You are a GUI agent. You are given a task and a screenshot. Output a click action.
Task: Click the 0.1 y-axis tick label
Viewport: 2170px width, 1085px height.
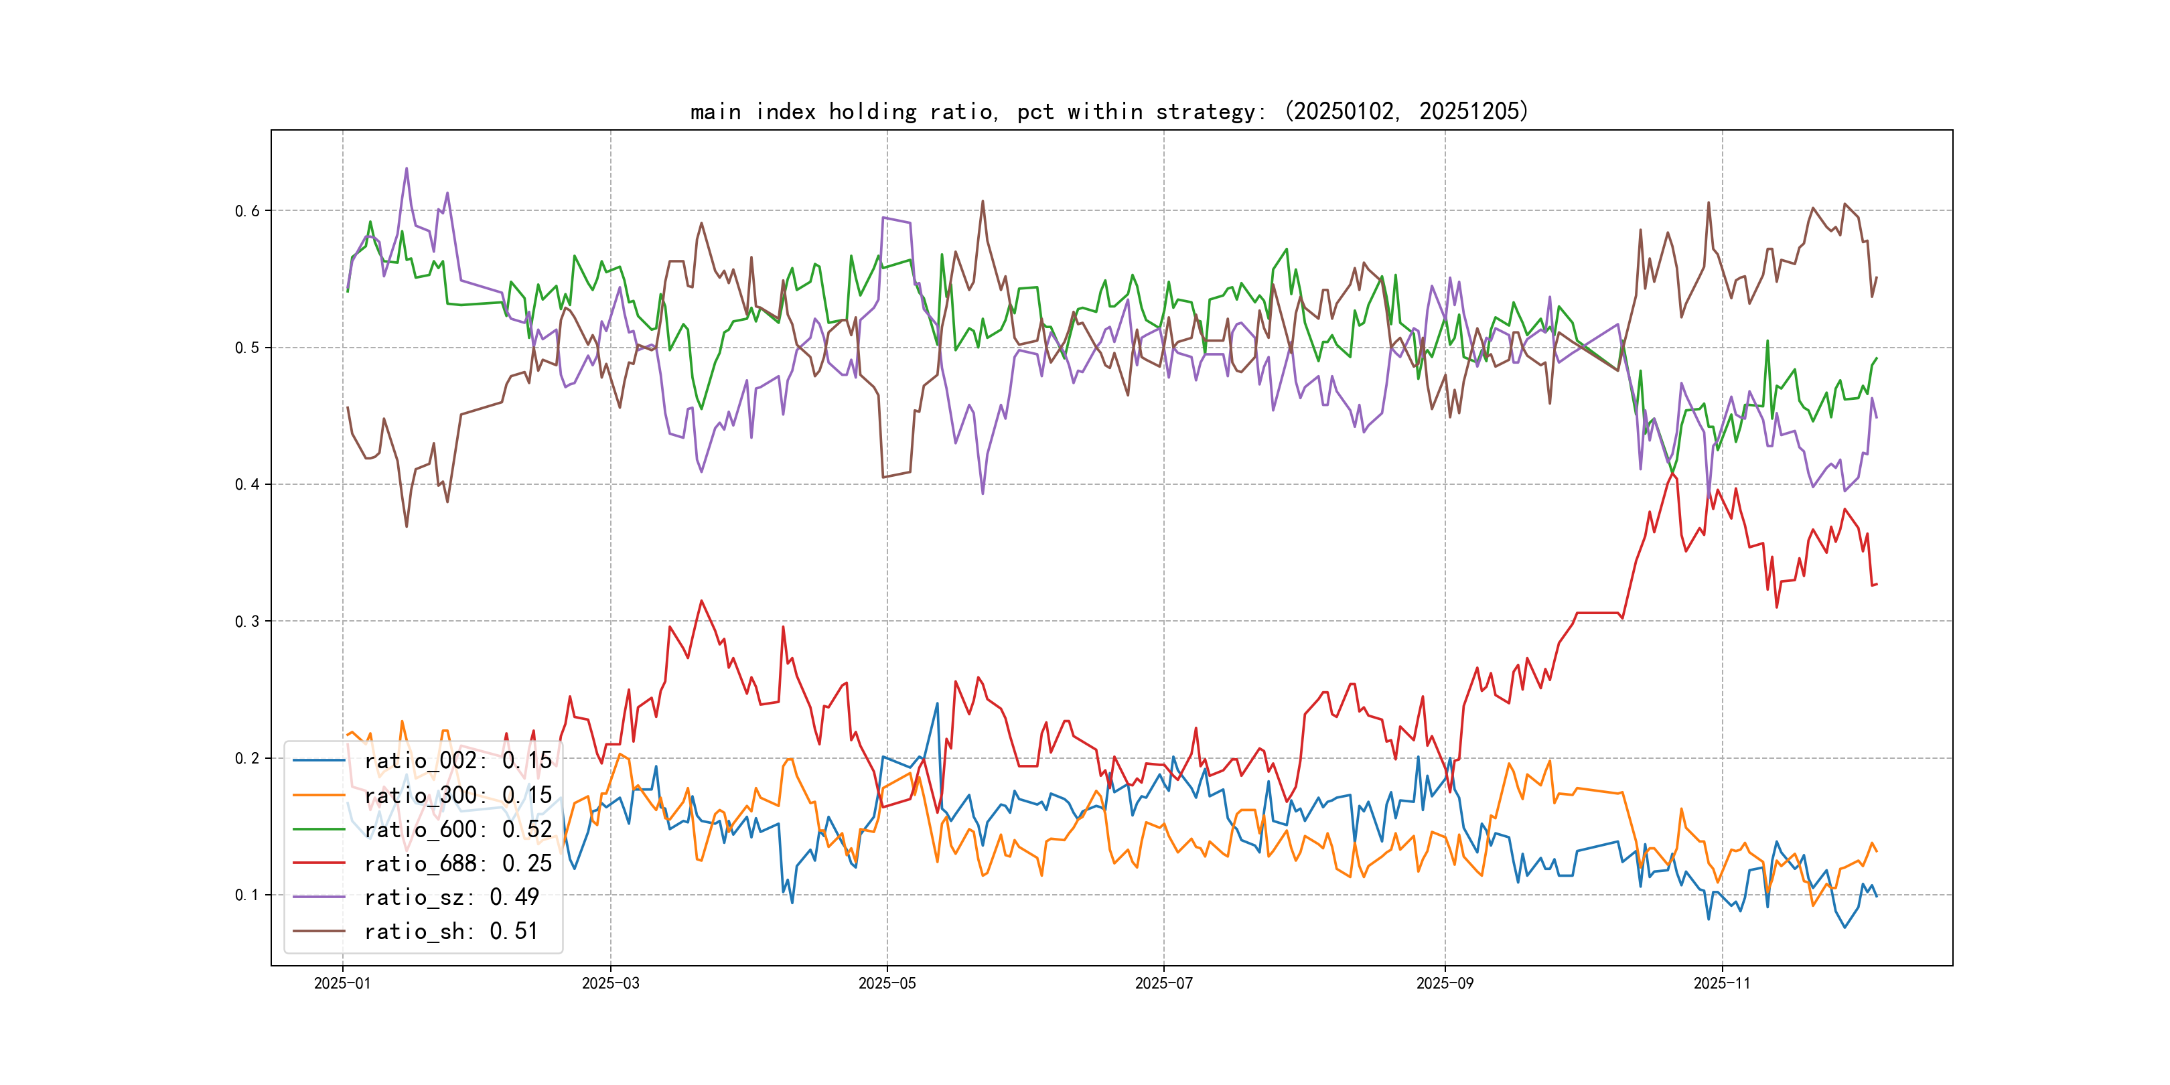coord(247,895)
